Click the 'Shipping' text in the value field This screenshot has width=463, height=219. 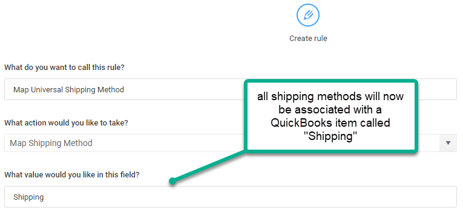tap(28, 197)
